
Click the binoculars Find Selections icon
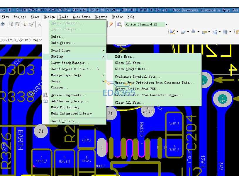click(193, 32)
